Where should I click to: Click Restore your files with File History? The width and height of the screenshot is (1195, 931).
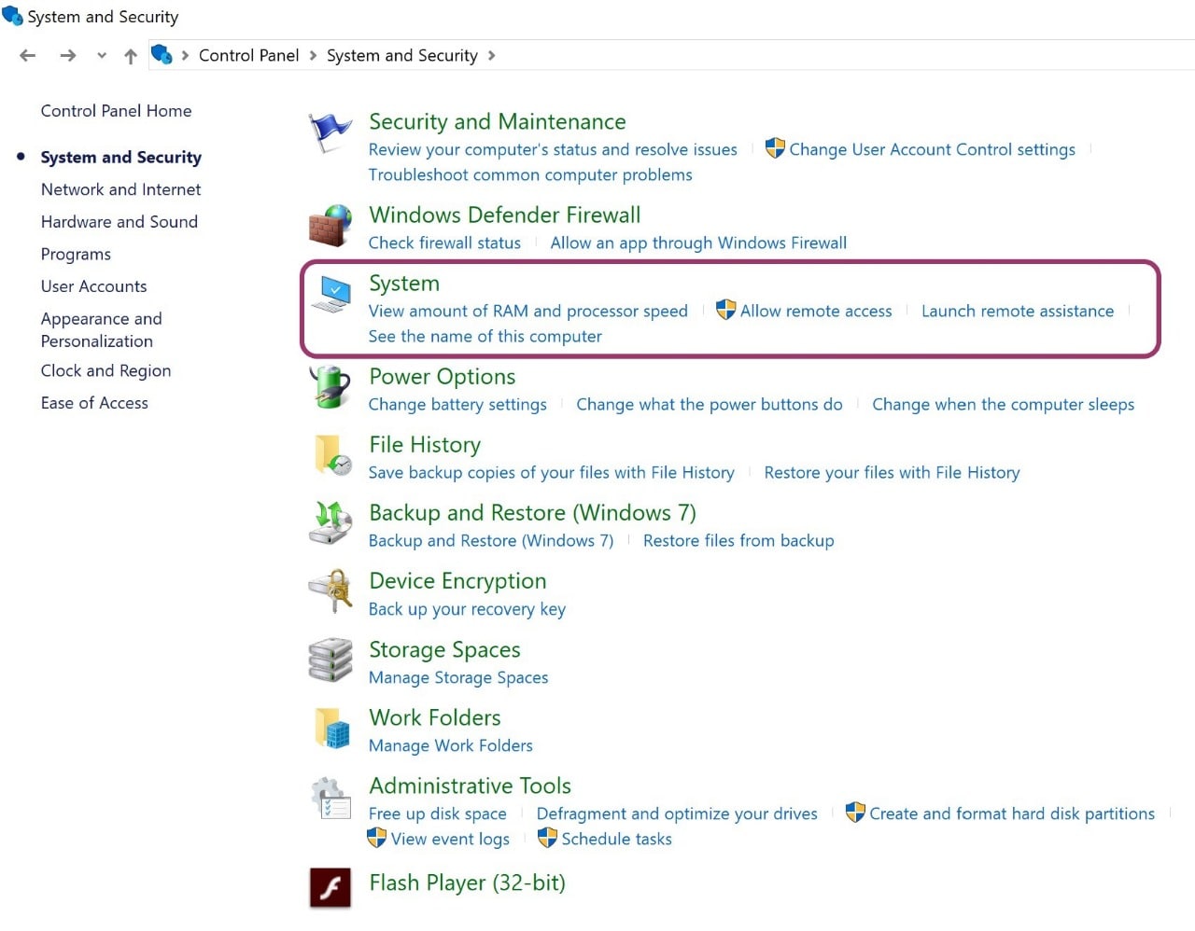pyautogui.click(x=892, y=473)
